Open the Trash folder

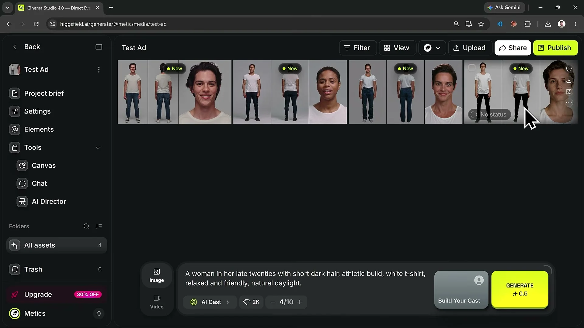57,269
